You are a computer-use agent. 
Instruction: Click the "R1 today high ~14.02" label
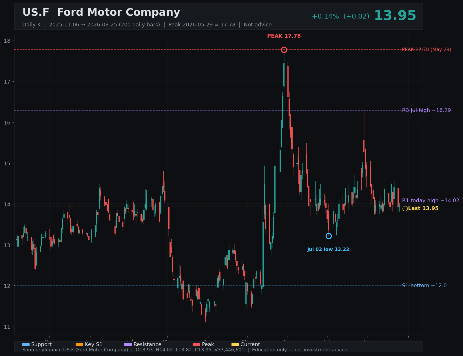(x=431, y=200)
